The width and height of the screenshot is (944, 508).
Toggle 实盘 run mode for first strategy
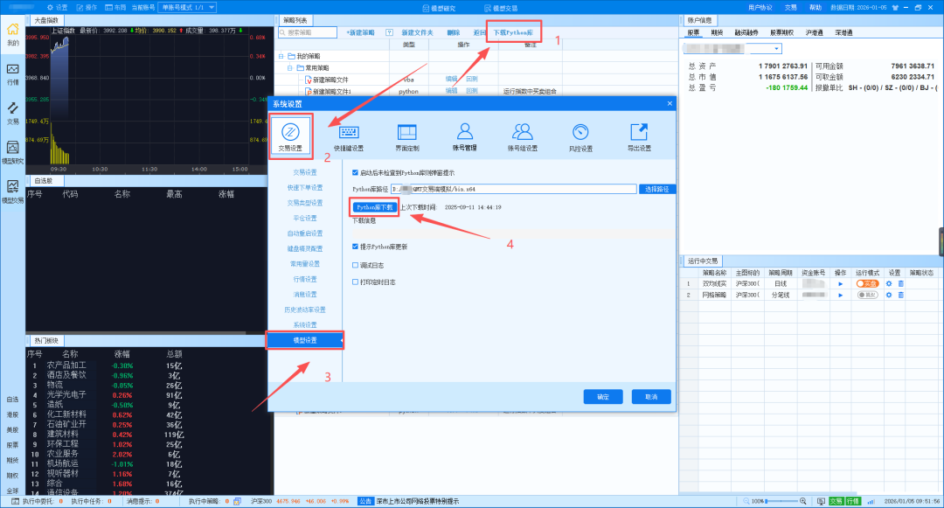867,283
